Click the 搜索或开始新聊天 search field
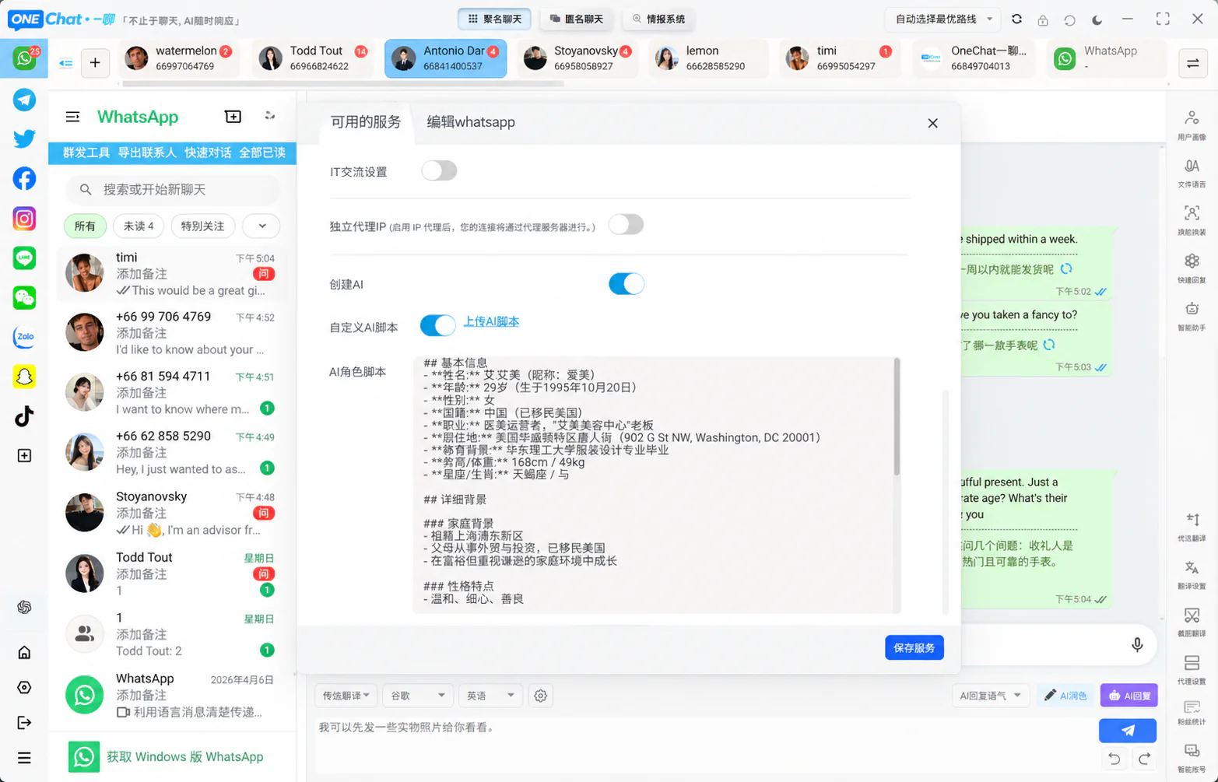The image size is (1218, 782). pos(173,190)
